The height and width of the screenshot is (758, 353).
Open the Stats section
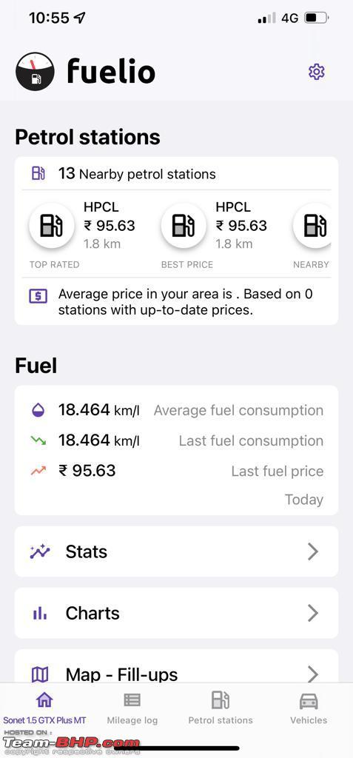[176, 551]
